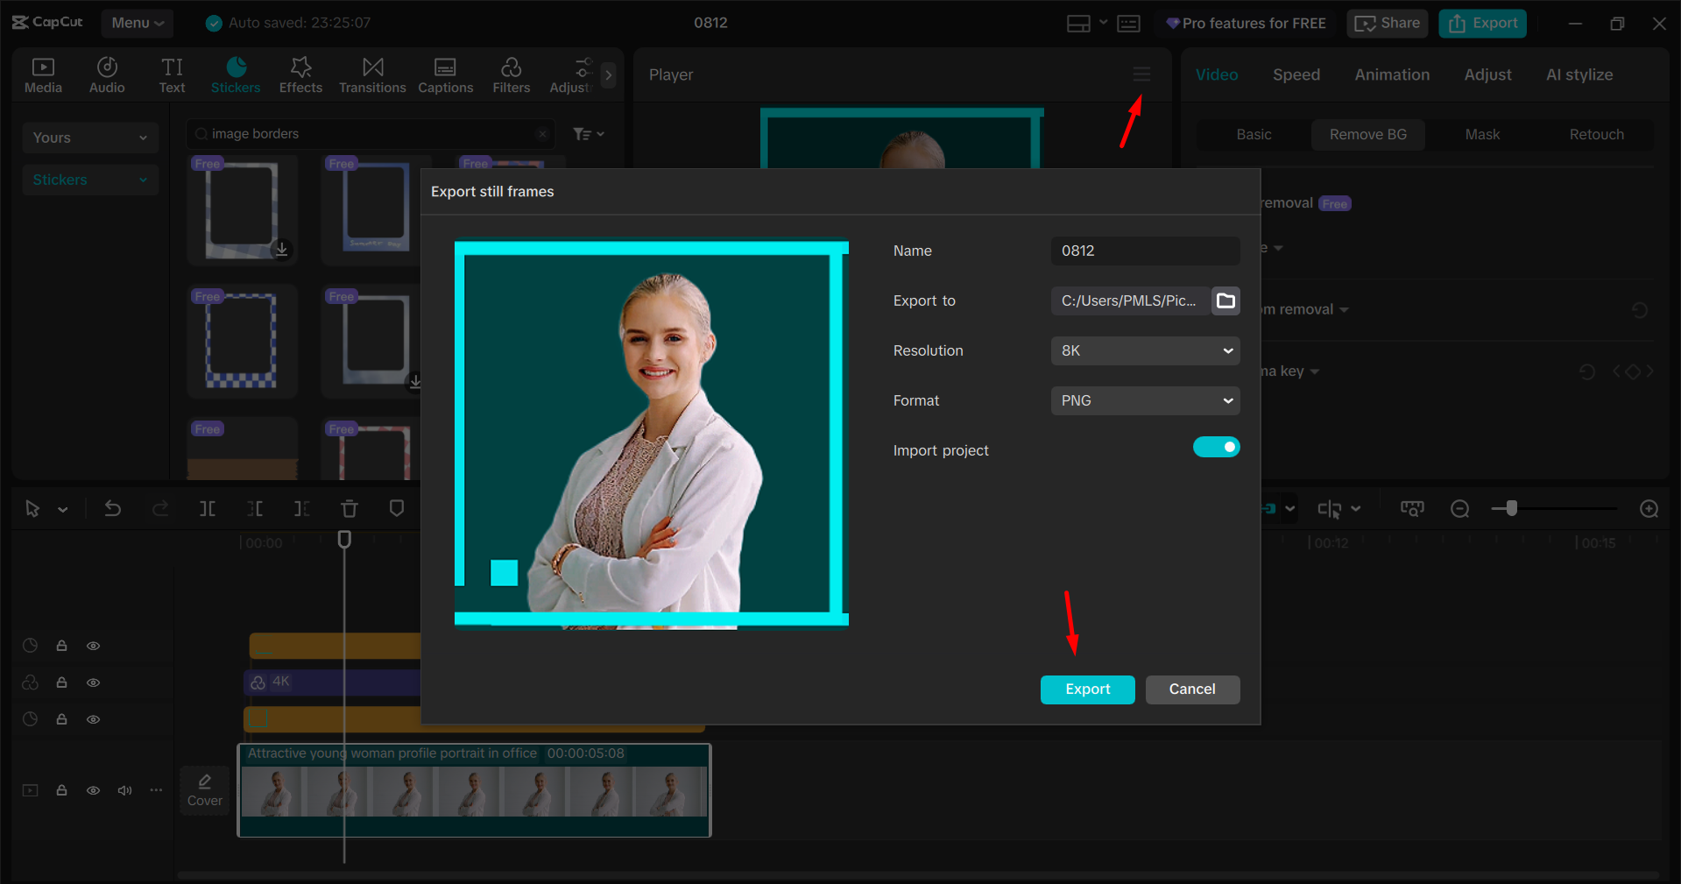Click the split clip icon in timeline toolbar

tap(208, 508)
